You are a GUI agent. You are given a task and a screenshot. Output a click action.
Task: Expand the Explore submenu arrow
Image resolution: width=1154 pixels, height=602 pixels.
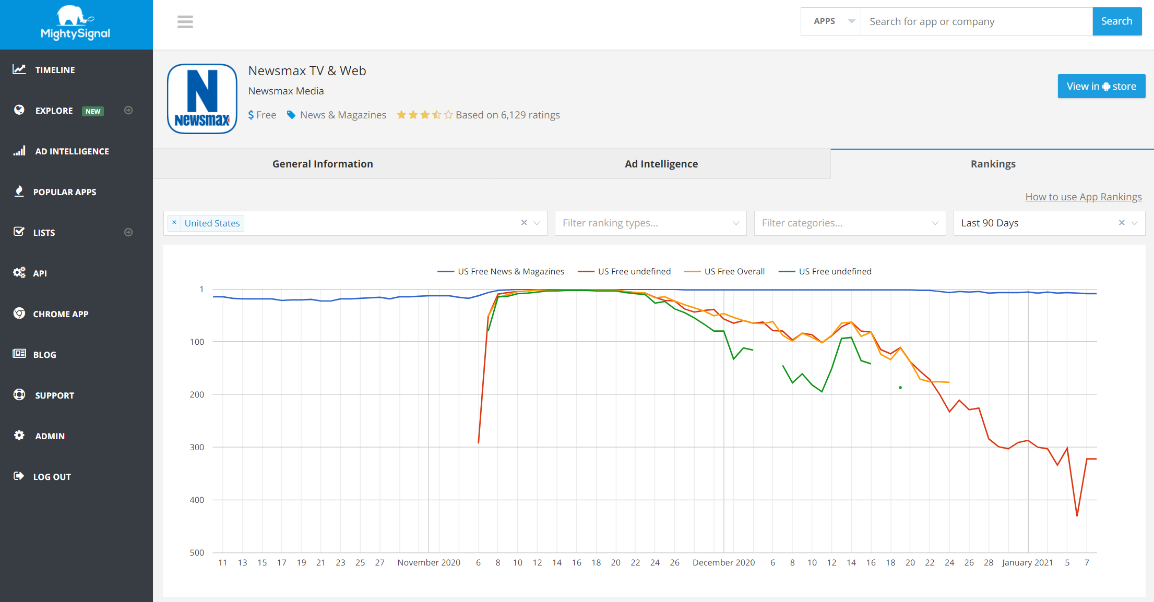pos(128,110)
